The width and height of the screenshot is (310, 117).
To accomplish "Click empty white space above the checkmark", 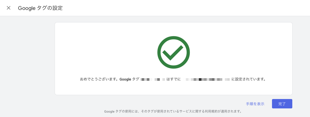I will (x=174, y=29).
